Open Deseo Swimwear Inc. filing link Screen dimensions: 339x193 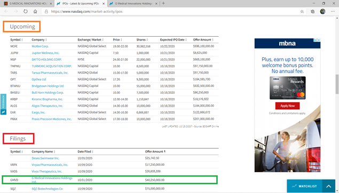pos(45,158)
